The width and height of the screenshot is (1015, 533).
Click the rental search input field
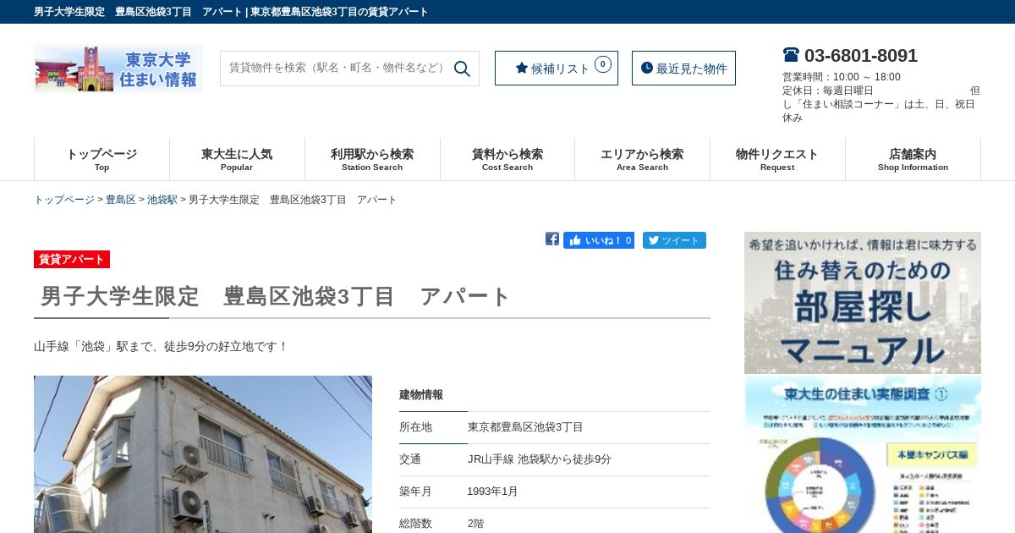(337, 69)
